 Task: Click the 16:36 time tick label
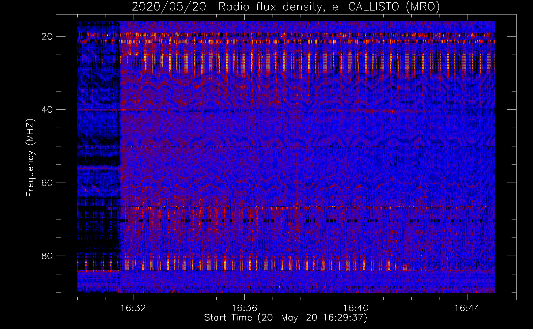244,308
